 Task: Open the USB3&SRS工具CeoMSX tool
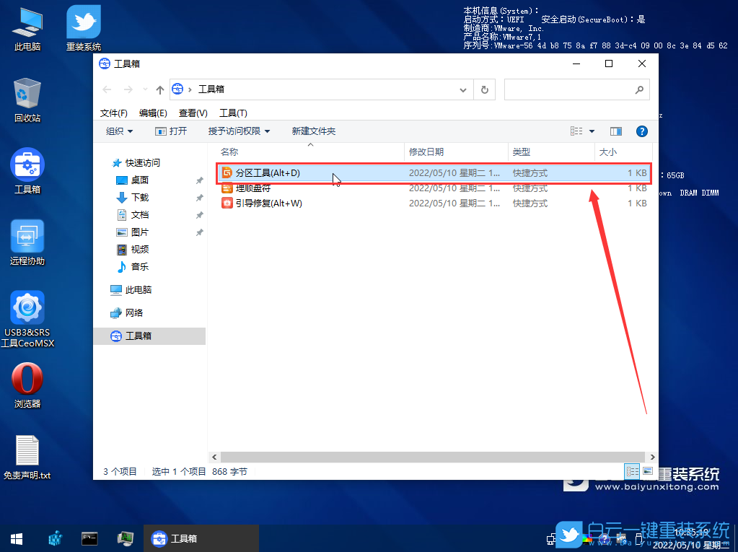pyautogui.click(x=27, y=307)
